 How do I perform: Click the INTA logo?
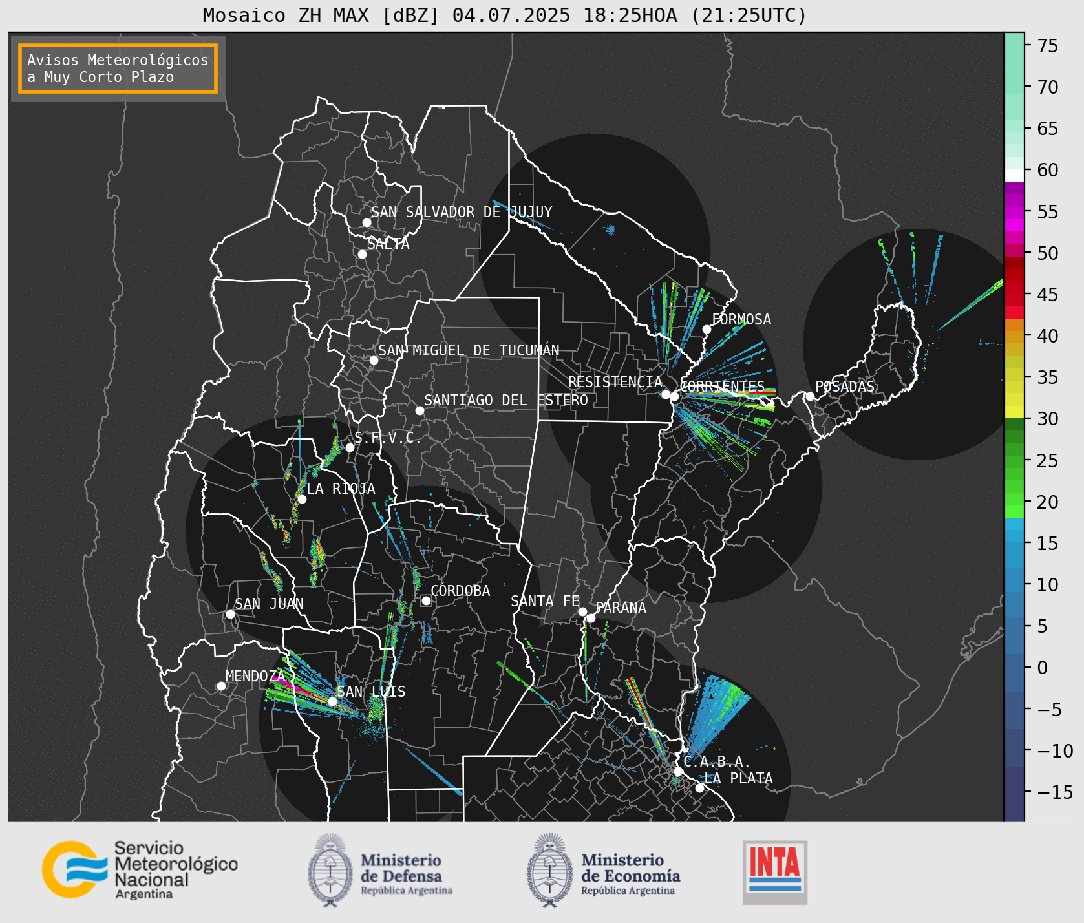point(775,872)
